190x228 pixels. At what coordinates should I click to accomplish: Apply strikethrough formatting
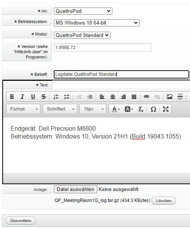coord(44,97)
